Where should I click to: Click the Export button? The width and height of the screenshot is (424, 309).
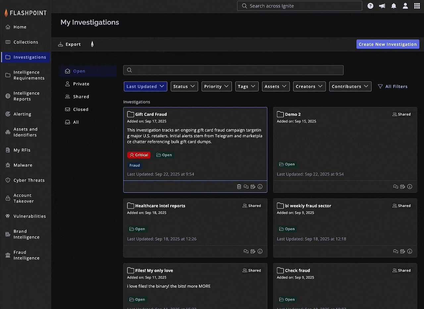click(70, 44)
